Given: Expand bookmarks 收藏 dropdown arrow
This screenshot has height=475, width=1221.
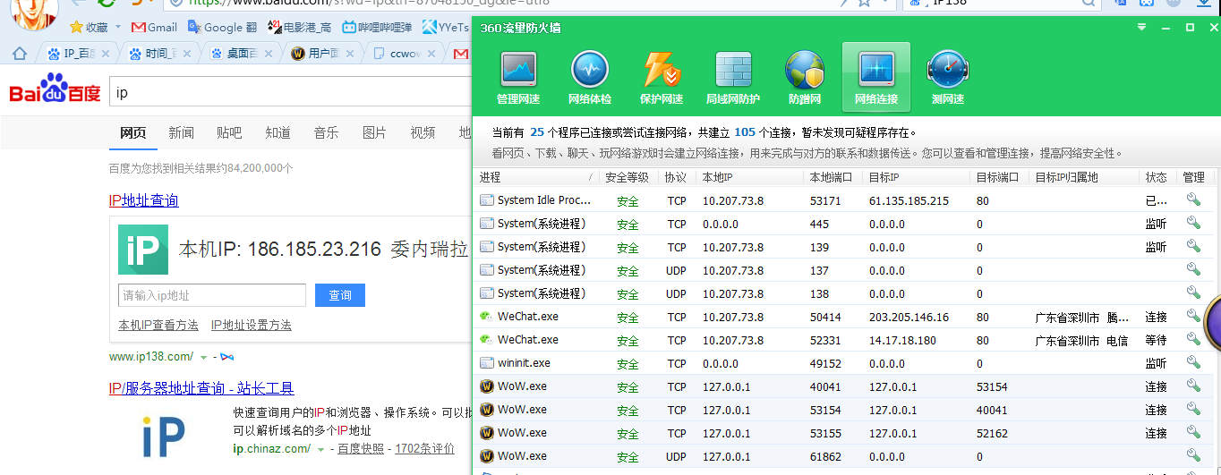Looking at the screenshot, I should point(118,27).
